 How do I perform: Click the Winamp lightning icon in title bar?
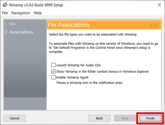point(5,5)
